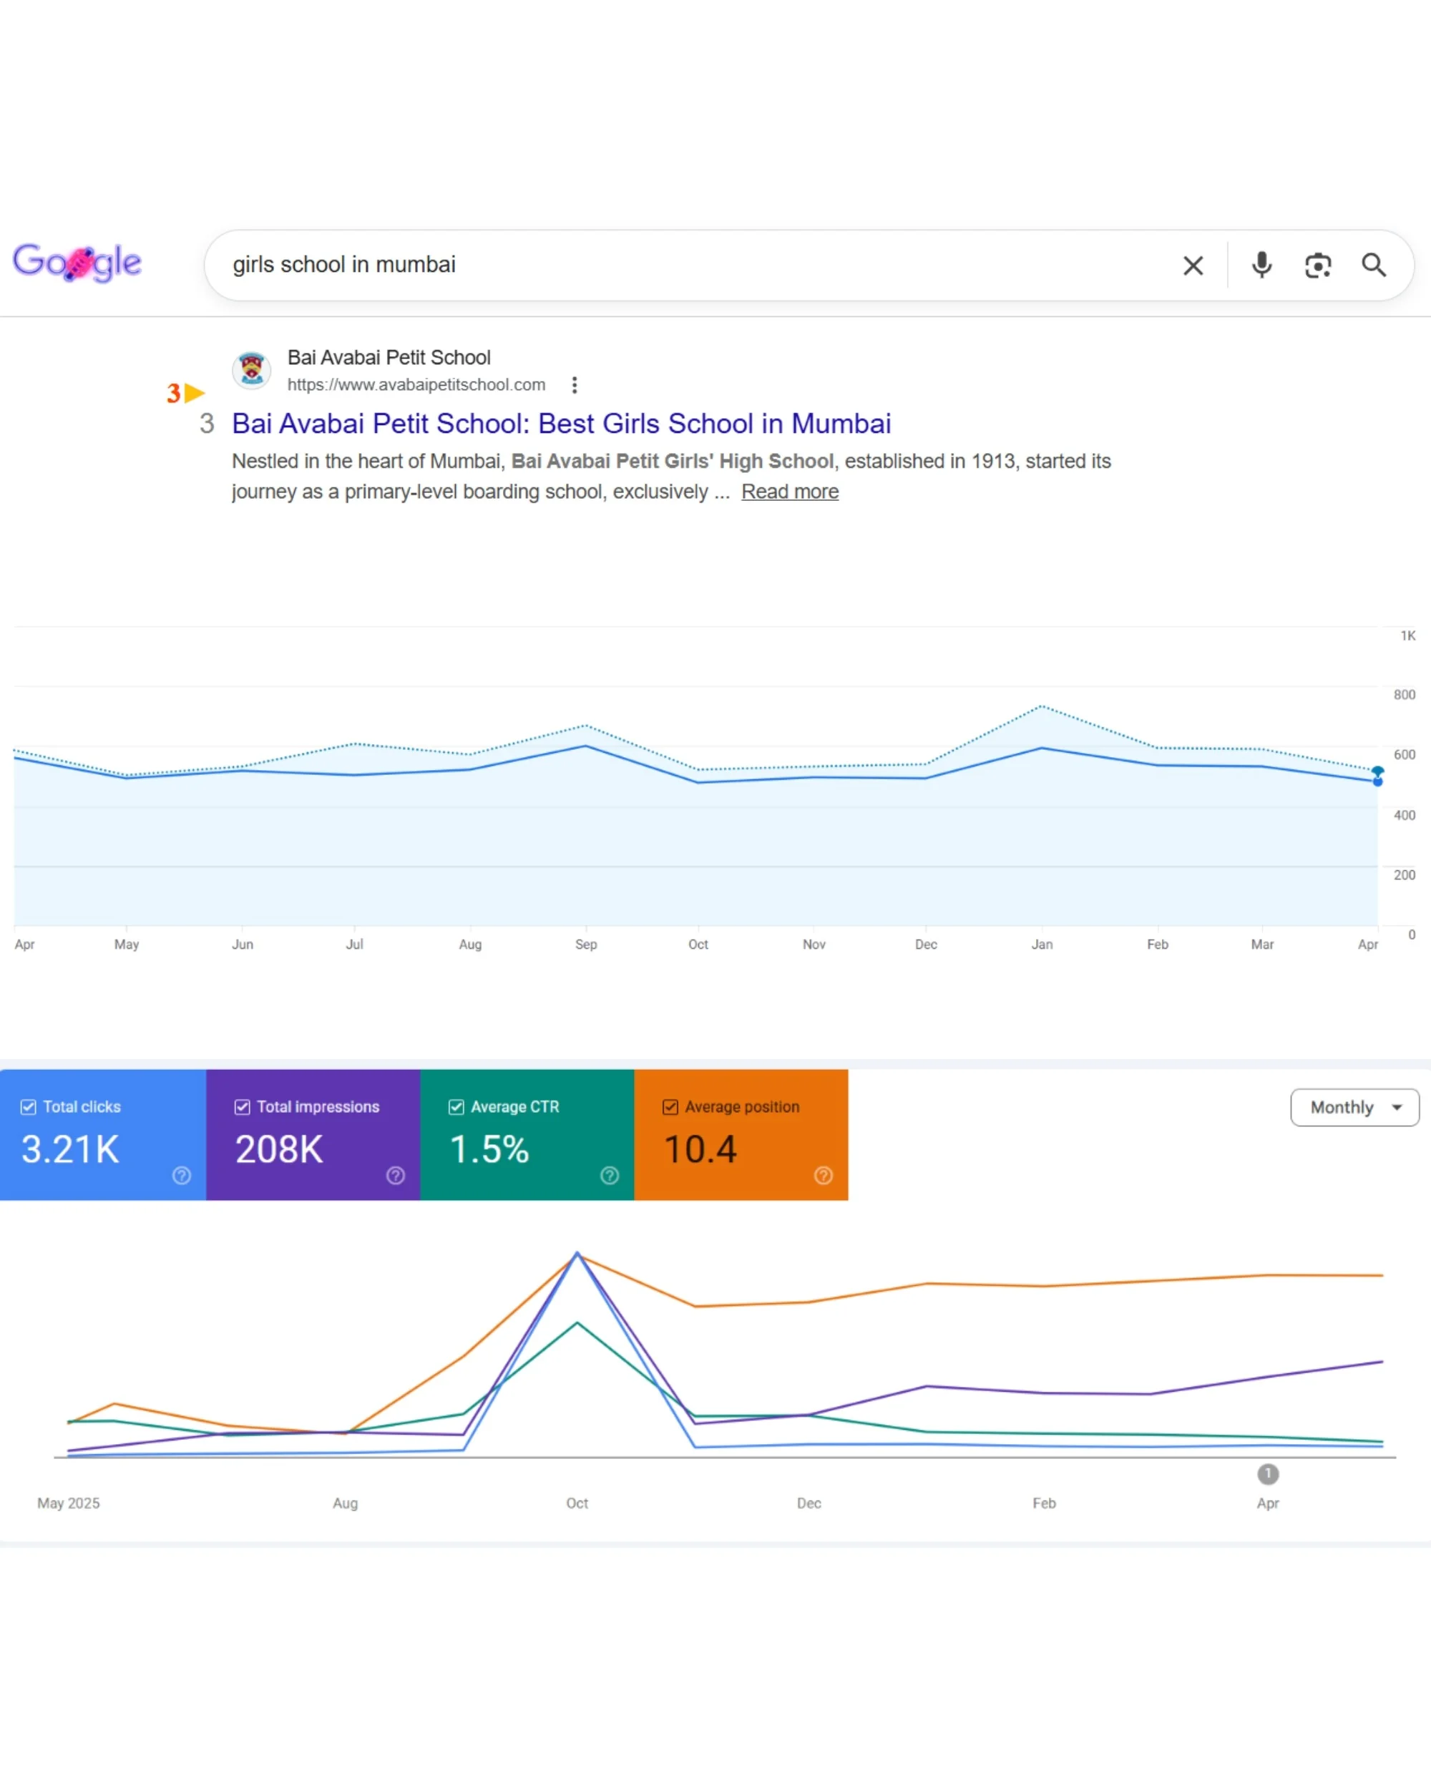
Task: Click the Read more link in the snippet
Action: 790,491
